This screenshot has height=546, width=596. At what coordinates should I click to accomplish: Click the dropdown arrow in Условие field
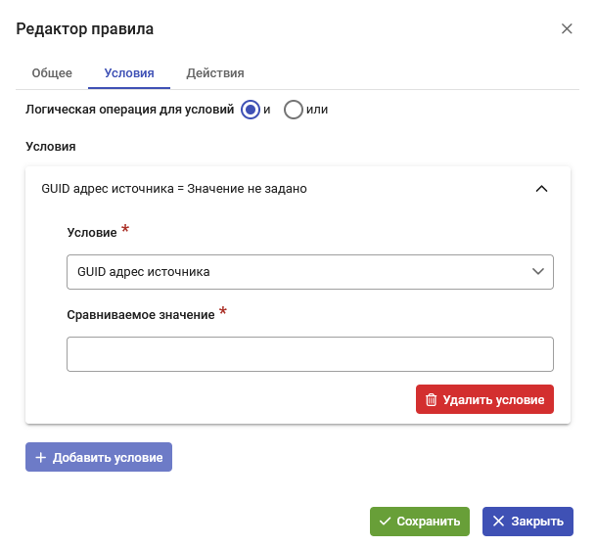pos(538,271)
